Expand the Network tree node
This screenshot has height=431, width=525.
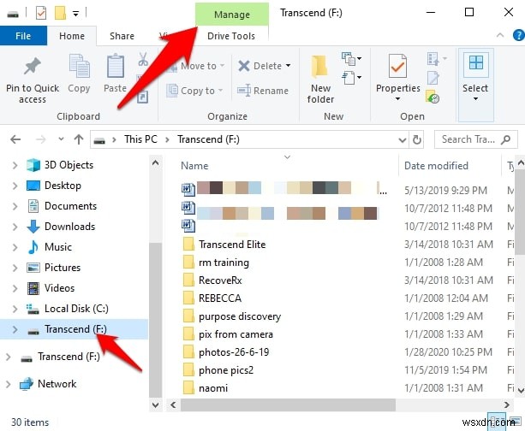click(x=8, y=384)
